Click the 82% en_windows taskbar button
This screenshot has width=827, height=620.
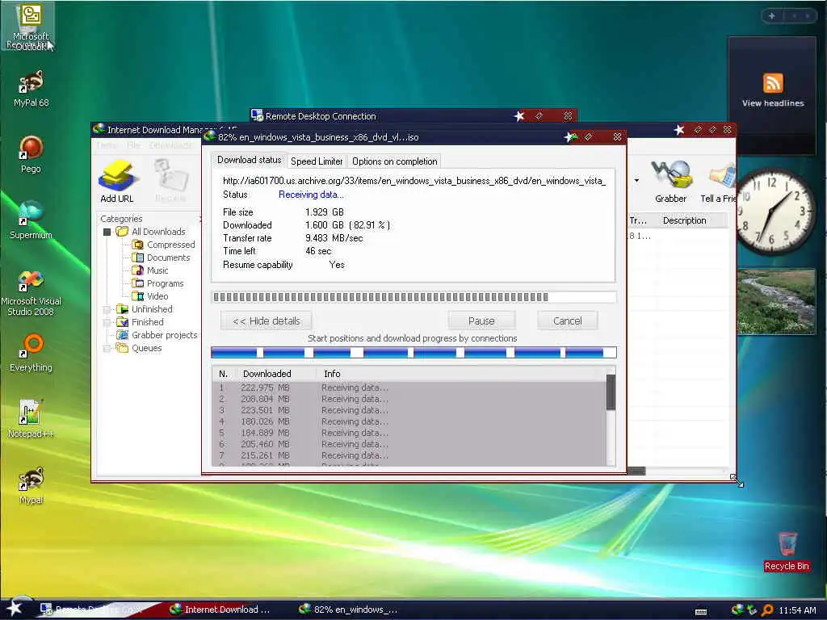point(349,610)
